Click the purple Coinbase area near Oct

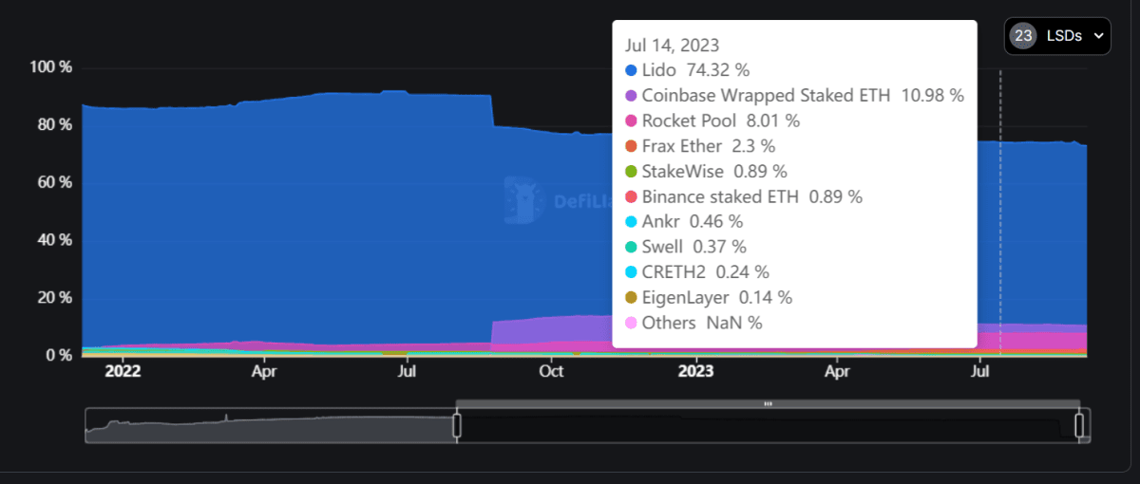click(551, 329)
